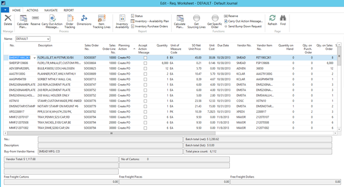Select cell SO038776 in Sales Order No.
Viewport: 344px width, 187px height.
point(90,101)
